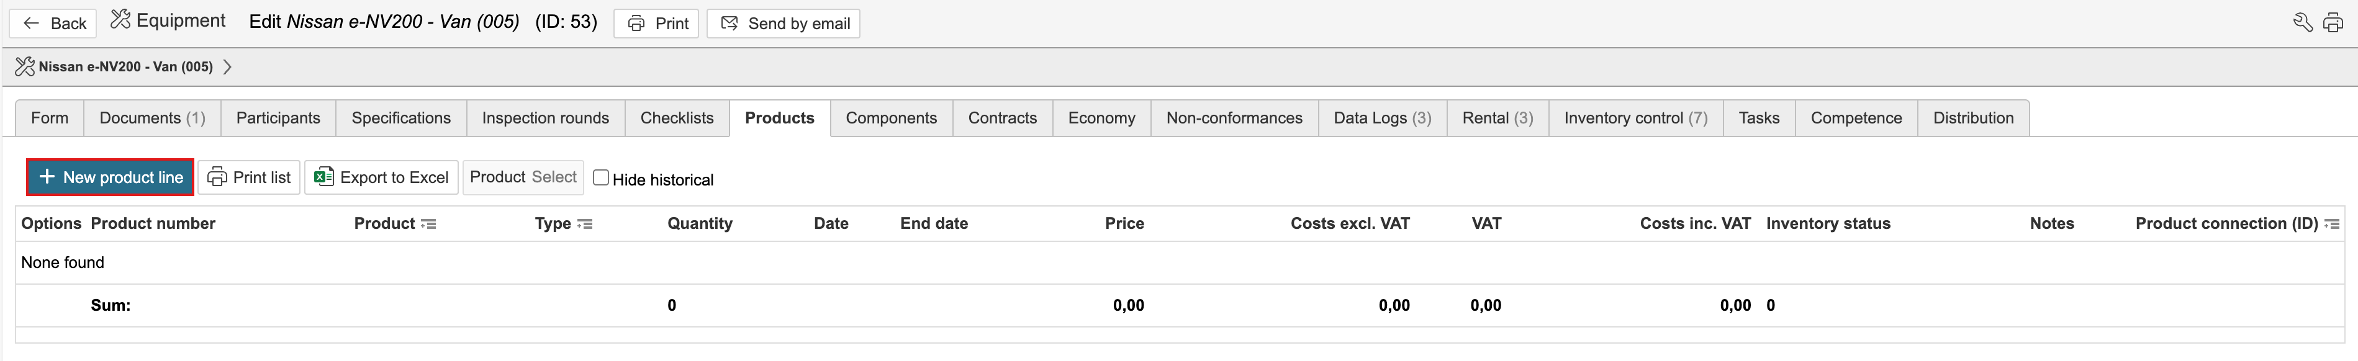Click the wrench settings icon top right

(2302, 23)
